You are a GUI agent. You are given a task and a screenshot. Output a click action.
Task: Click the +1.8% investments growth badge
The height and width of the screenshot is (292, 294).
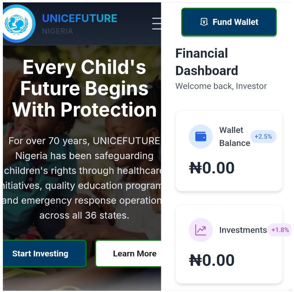point(279,230)
